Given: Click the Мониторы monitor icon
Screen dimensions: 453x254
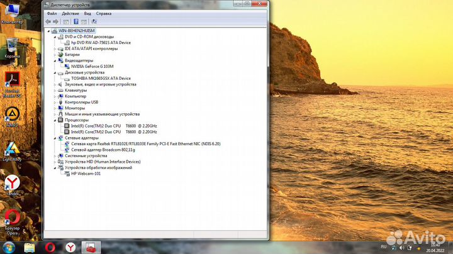Looking at the screenshot, I should 60,108.
